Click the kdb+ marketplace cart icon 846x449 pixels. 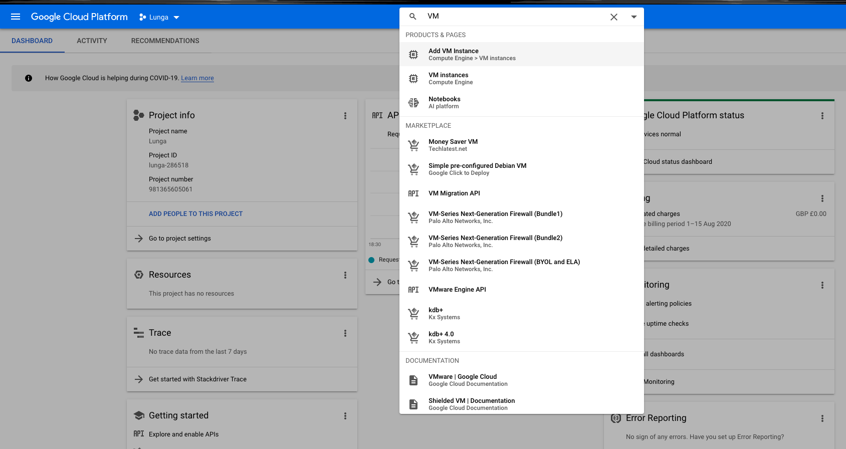[413, 314]
